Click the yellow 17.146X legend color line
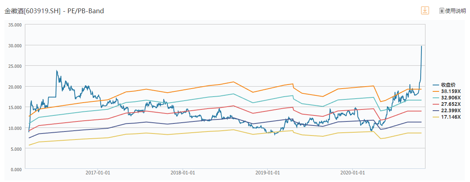Viewport: 470px width, 182px height. pyautogui.click(x=436, y=117)
